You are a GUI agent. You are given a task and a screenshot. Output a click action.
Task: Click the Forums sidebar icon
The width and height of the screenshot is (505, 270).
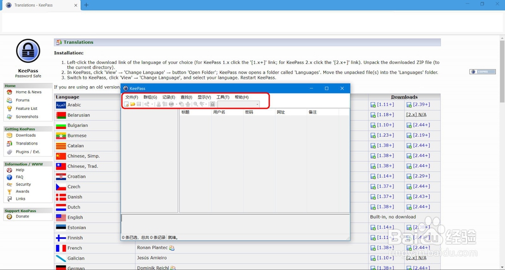coord(9,100)
